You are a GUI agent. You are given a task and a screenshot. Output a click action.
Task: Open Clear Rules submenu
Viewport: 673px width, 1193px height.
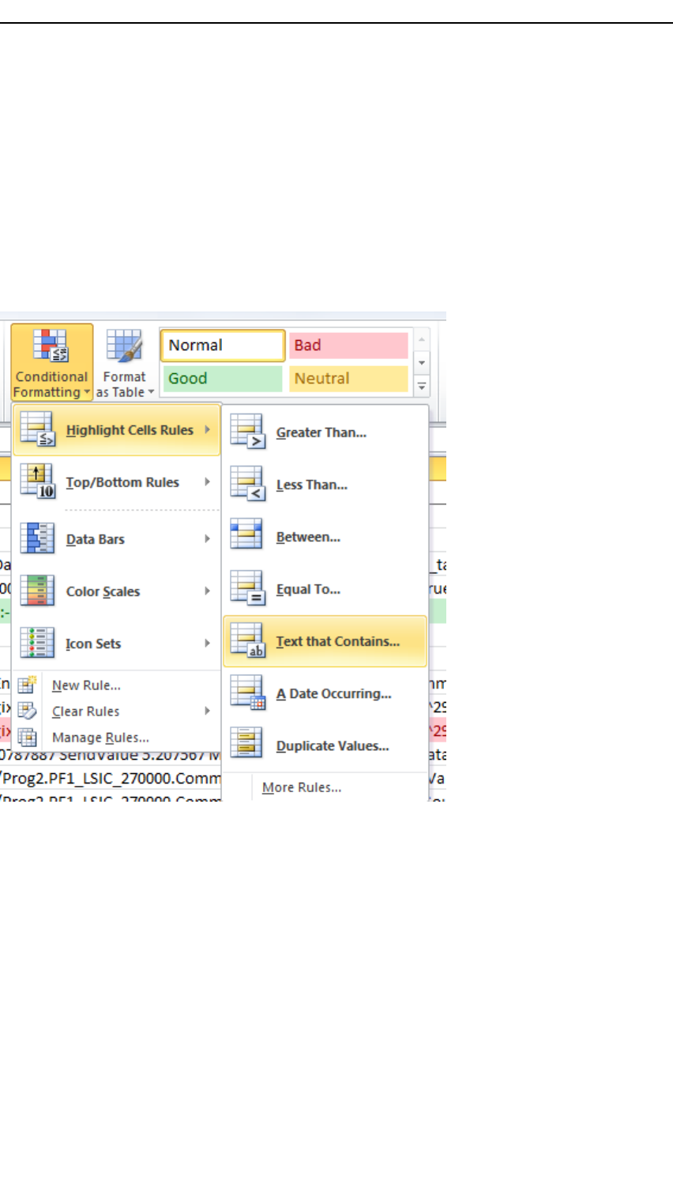[x=116, y=712]
